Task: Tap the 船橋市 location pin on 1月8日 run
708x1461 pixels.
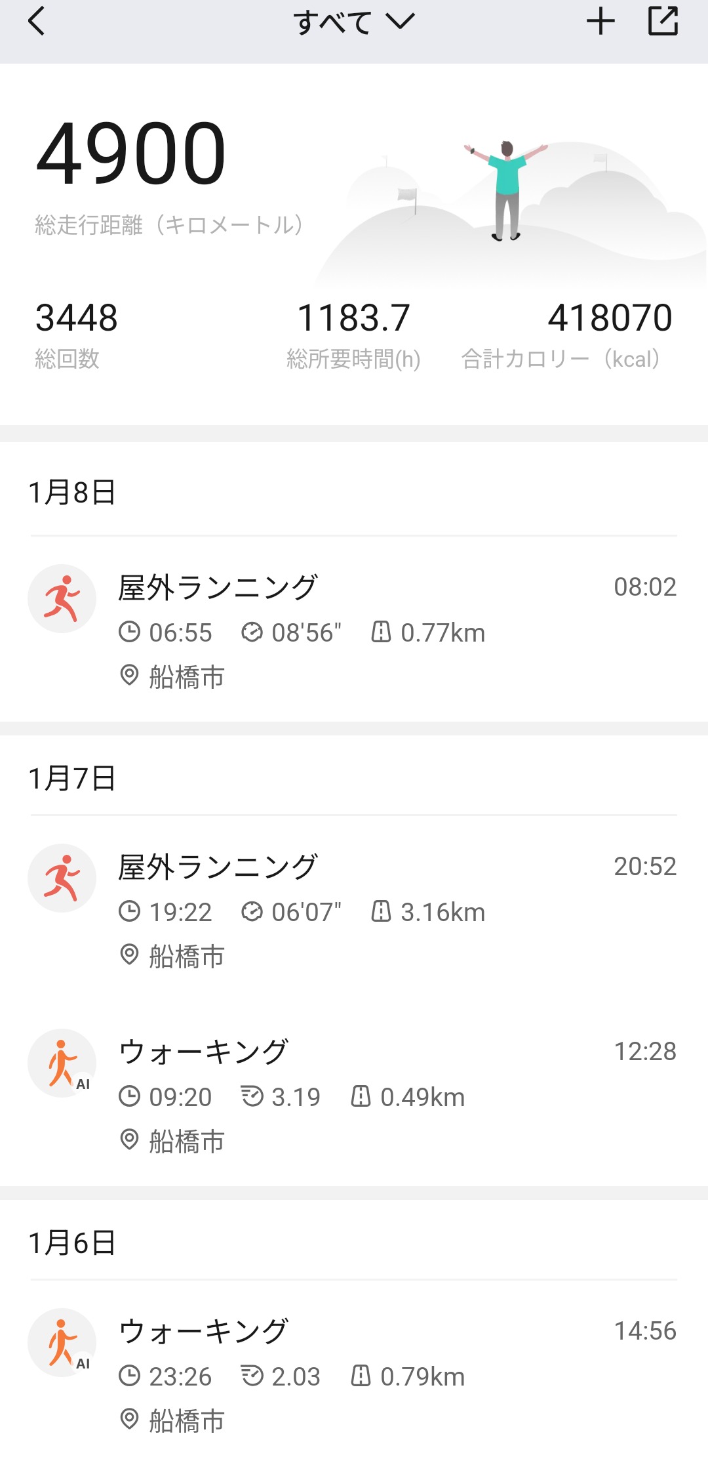Action: (x=129, y=676)
